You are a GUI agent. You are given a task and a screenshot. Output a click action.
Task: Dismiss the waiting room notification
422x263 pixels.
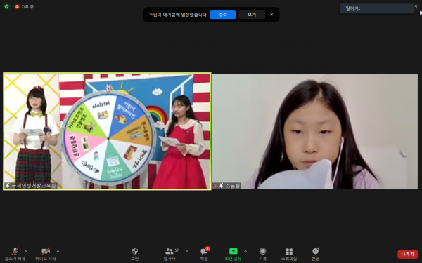[x=271, y=15]
